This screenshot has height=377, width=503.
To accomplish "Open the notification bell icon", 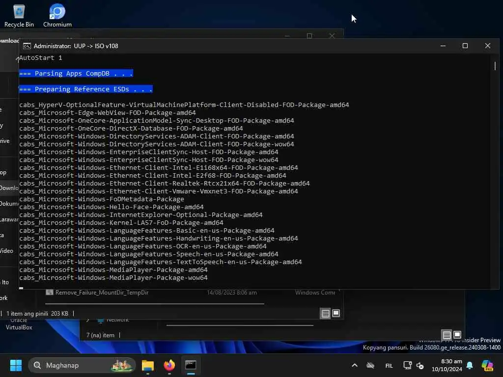I will (470, 365).
